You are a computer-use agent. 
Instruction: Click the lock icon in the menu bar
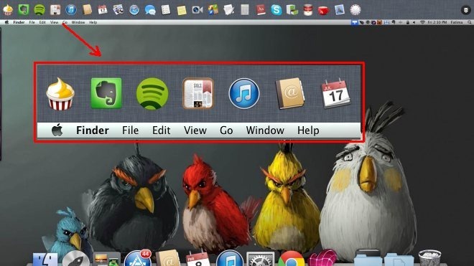(x=407, y=22)
